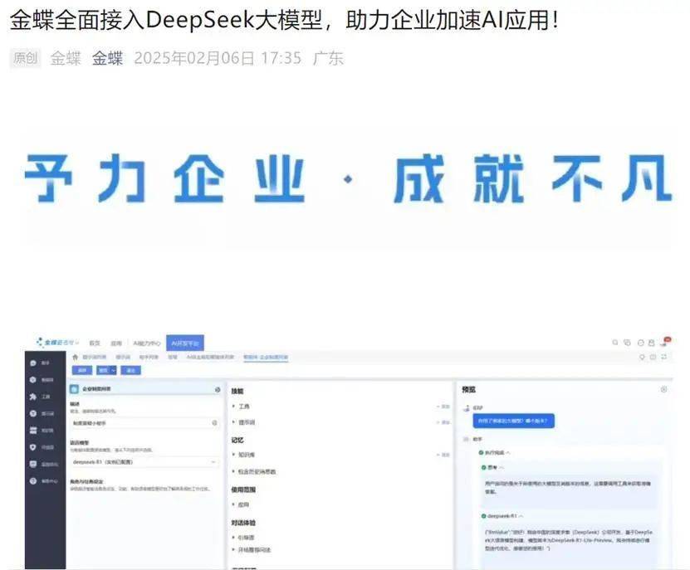690x570 pixels.
Task: Click the fullscreen icon below the notification icon
Action: pos(664,357)
